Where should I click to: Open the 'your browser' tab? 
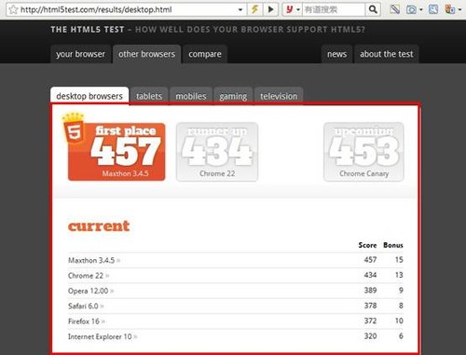(81, 54)
